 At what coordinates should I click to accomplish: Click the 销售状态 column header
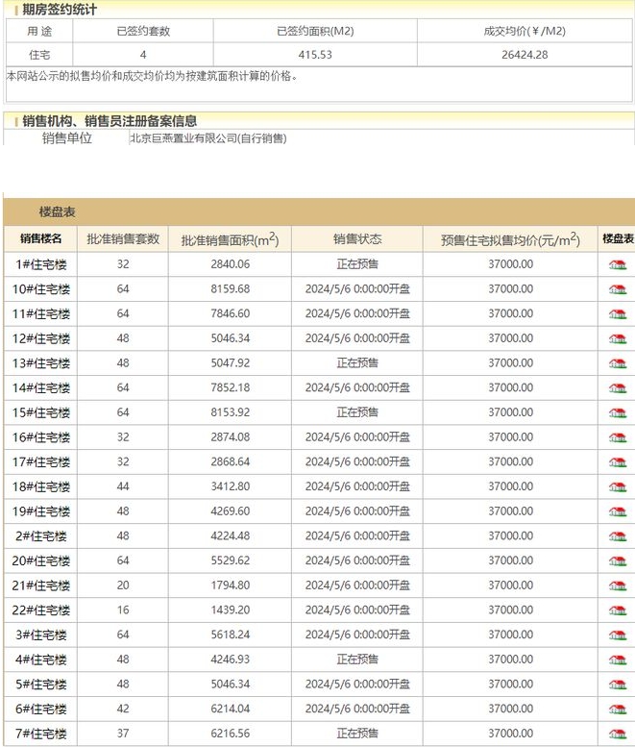point(356,238)
